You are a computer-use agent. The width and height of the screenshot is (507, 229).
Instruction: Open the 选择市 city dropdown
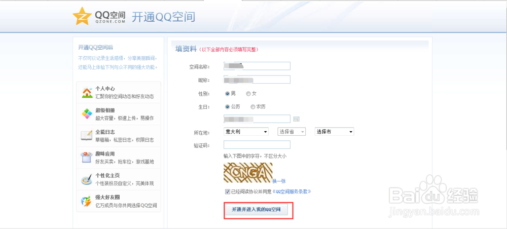point(334,132)
